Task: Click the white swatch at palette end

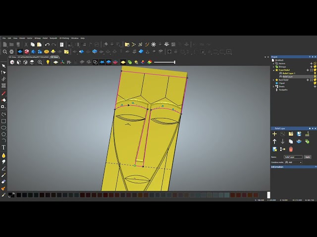Action: pyautogui.click(x=268, y=195)
